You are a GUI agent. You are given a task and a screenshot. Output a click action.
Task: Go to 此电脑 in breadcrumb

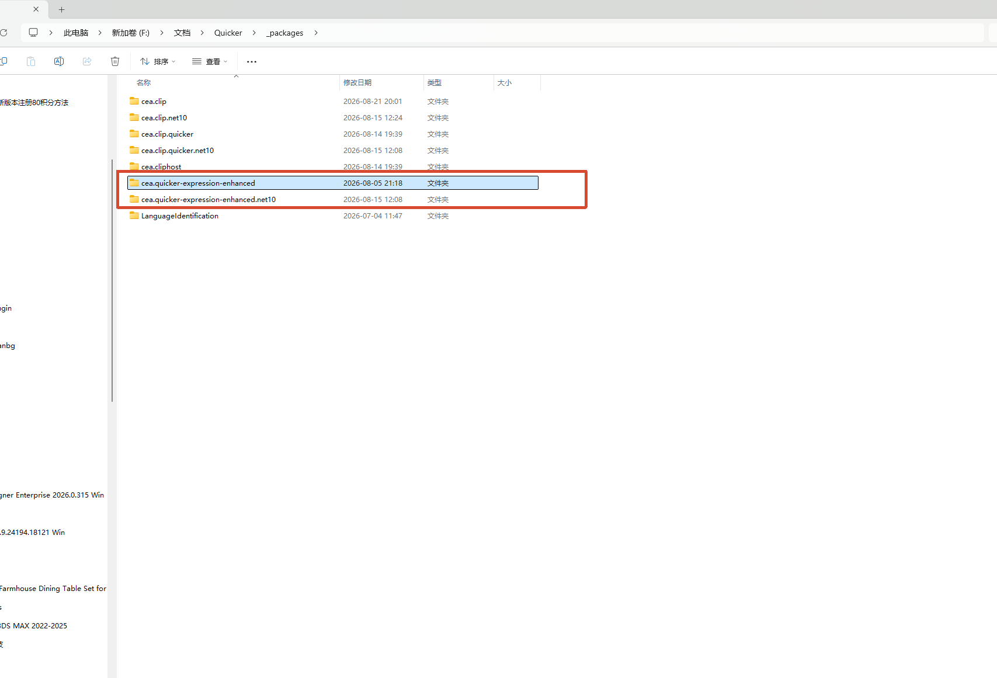pyautogui.click(x=76, y=33)
